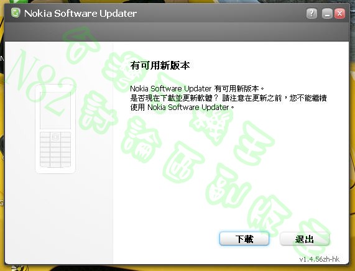Click the 下載 download button

click(x=244, y=239)
